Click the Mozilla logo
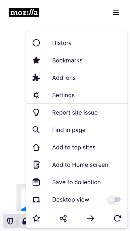This screenshot has height=231, width=130. click(x=24, y=12)
